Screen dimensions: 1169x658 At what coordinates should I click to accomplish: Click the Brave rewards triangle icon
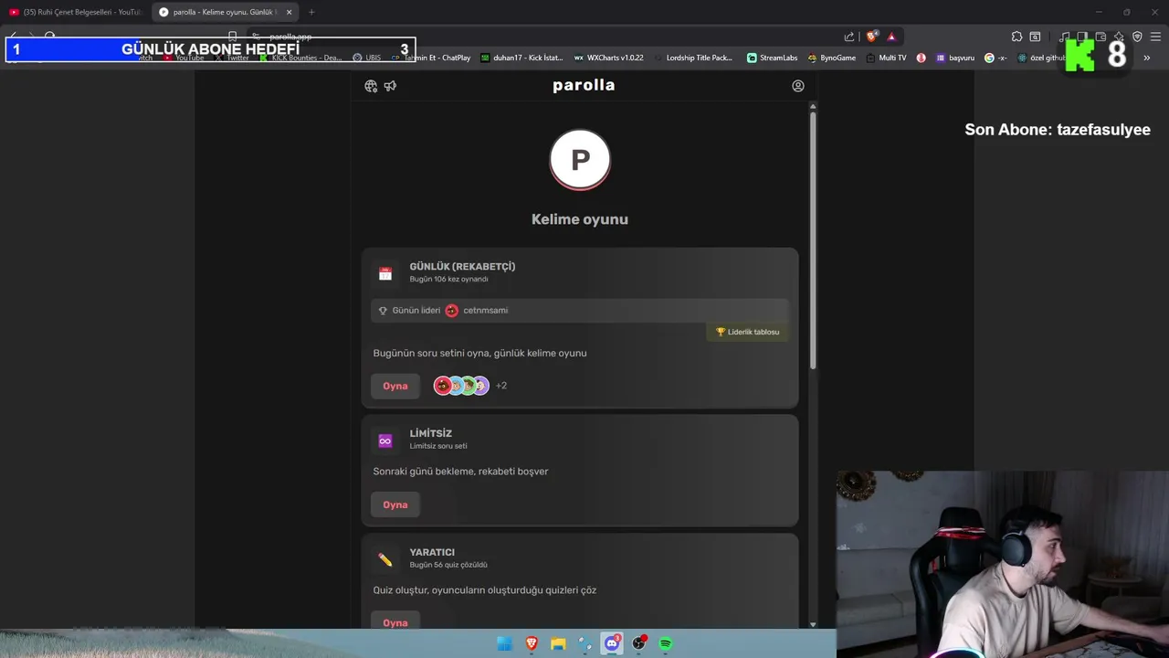tap(891, 37)
